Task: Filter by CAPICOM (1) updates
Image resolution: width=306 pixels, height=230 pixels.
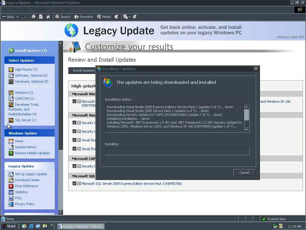Action: tap(25, 99)
